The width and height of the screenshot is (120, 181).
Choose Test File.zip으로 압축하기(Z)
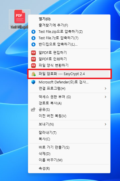coord(69,32)
